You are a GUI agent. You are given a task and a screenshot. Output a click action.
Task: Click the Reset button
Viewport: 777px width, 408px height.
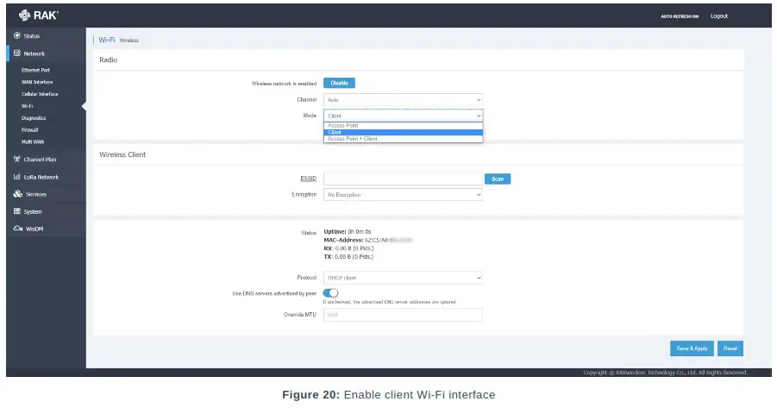pos(730,348)
